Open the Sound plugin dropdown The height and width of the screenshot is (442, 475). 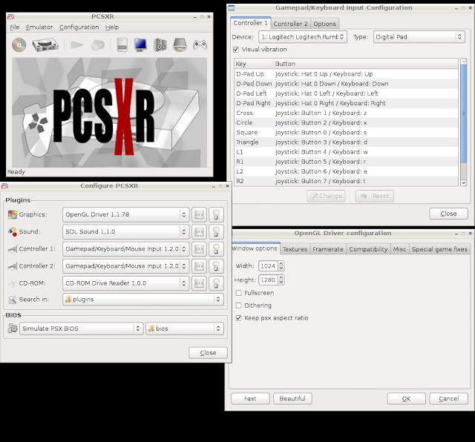click(x=125, y=232)
